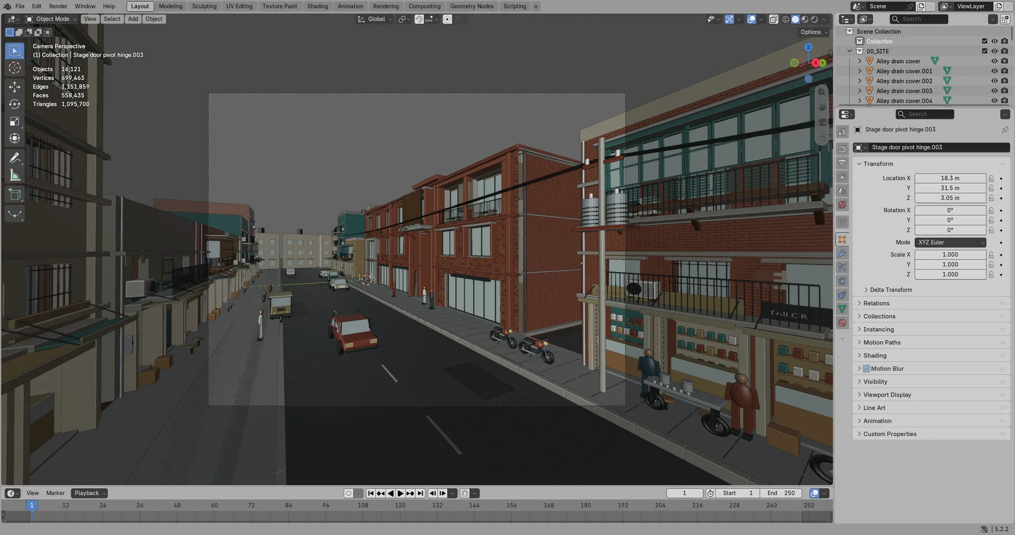Play the animation in the timeline
Screen dimensions: 1015x535
pyautogui.click(x=400, y=493)
